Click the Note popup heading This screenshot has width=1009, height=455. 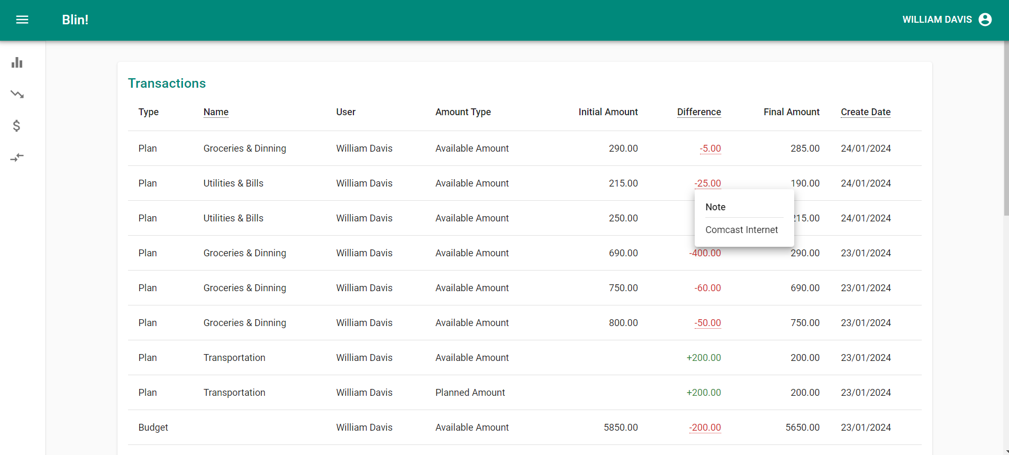click(715, 207)
